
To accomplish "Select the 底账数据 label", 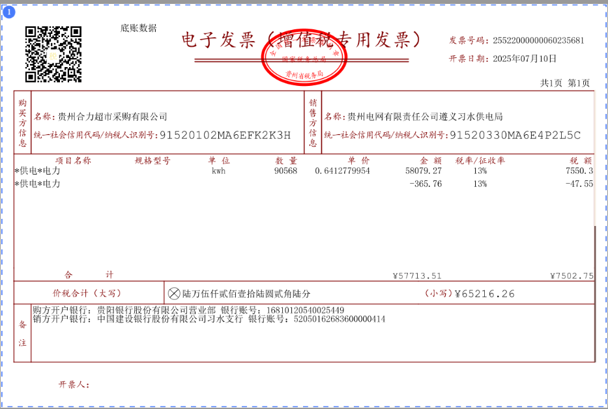I will tap(138, 28).
